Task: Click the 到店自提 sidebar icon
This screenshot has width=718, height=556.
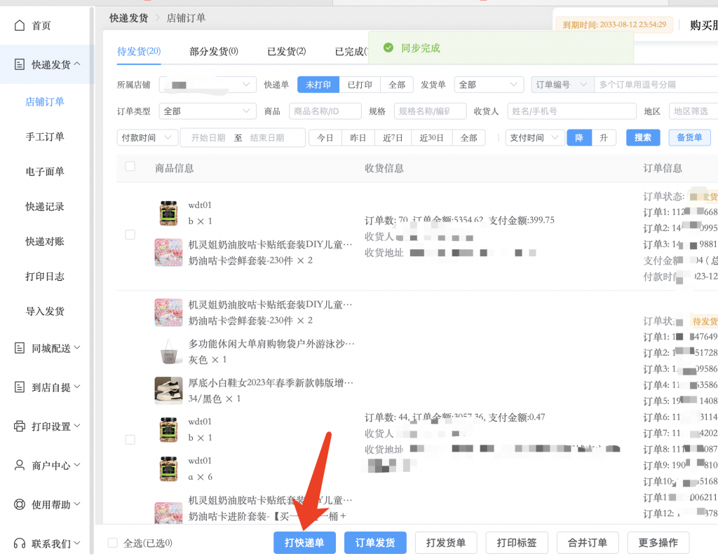Action: pos(20,387)
